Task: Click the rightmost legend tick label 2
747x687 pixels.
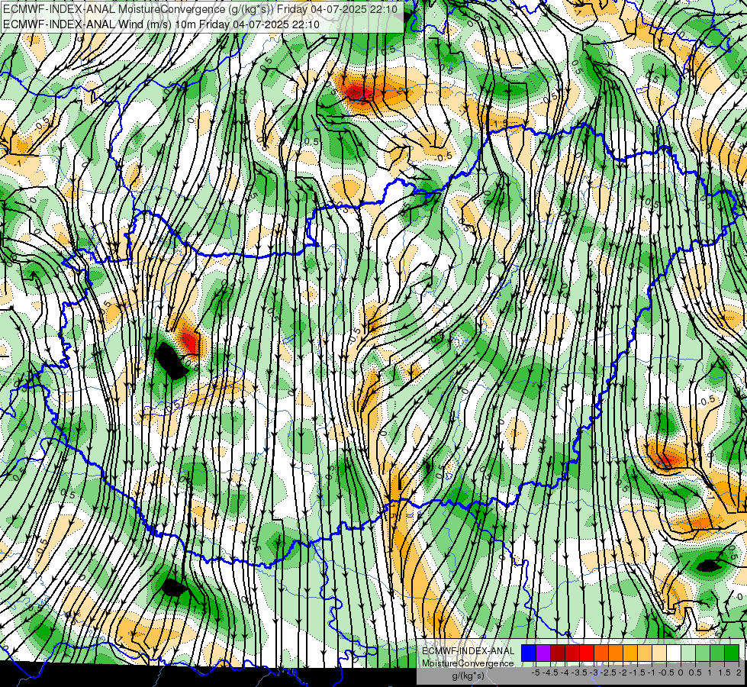Action: click(x=739, y=672)
